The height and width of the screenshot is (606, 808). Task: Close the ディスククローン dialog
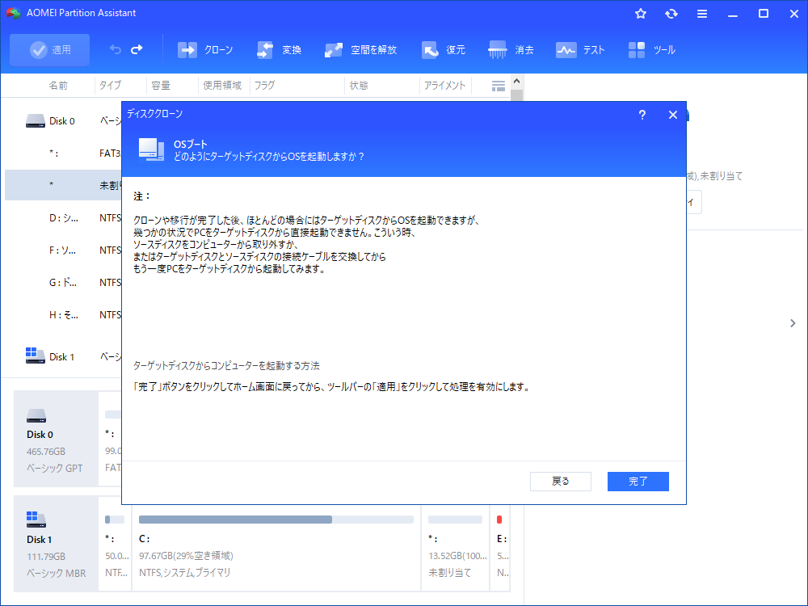tap(672, 115)
